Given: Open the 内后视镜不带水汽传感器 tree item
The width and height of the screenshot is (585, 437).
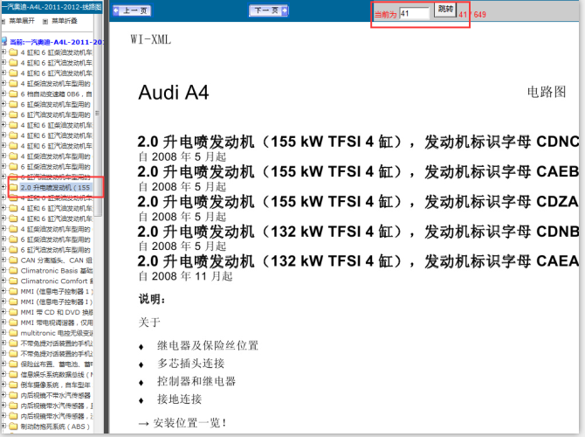Looking at the screenshot, I should click(56, 395).
